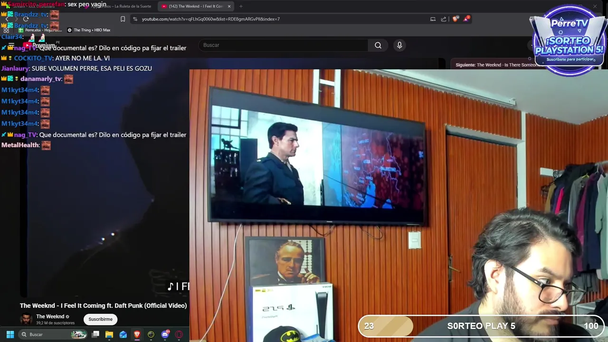This screenshot has height=342, width=608.
Task: Go back with browser back arrow
Action: click(7, 19)
